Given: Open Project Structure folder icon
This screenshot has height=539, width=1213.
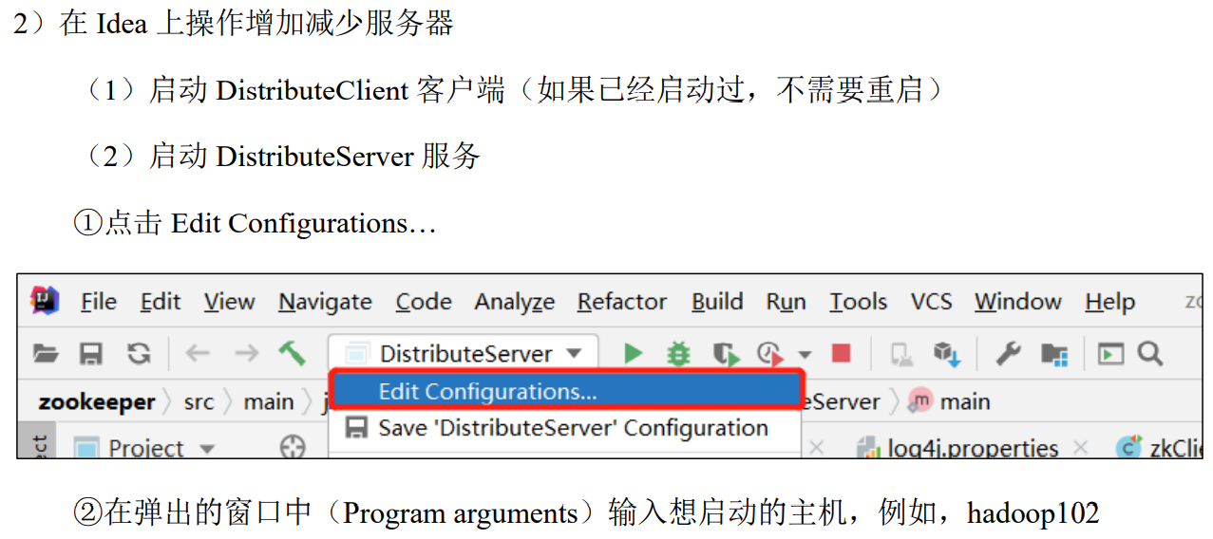Looking at the screenshot, I should tap(1054, 355).
